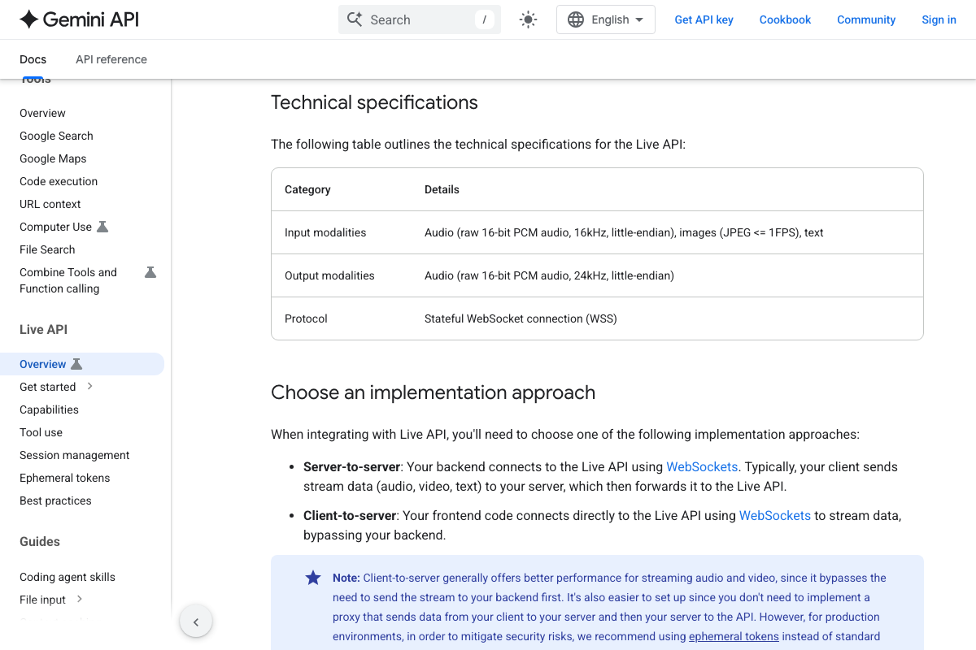This screenshot has height=650, width=976.
Task: Select the Docs tab
Action: pyautogui.click(x=33, y=59)
